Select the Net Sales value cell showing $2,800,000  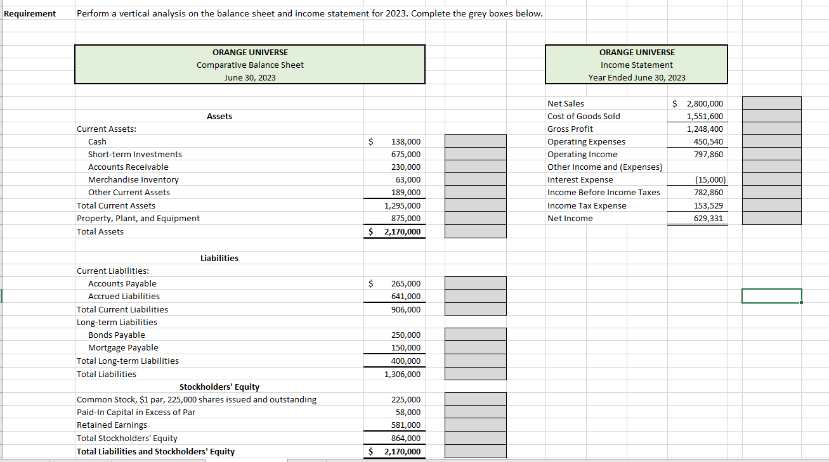point(698,103)
